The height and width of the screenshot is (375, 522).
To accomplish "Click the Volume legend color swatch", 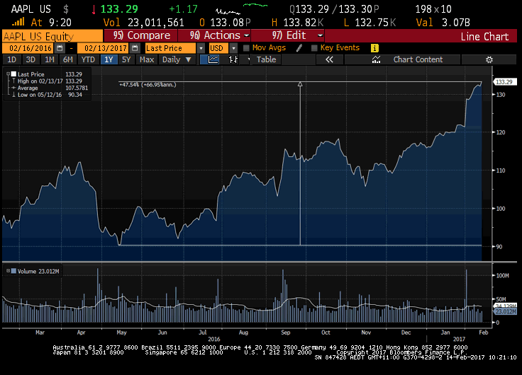I will pyautogui.click(x=13, y=271).
